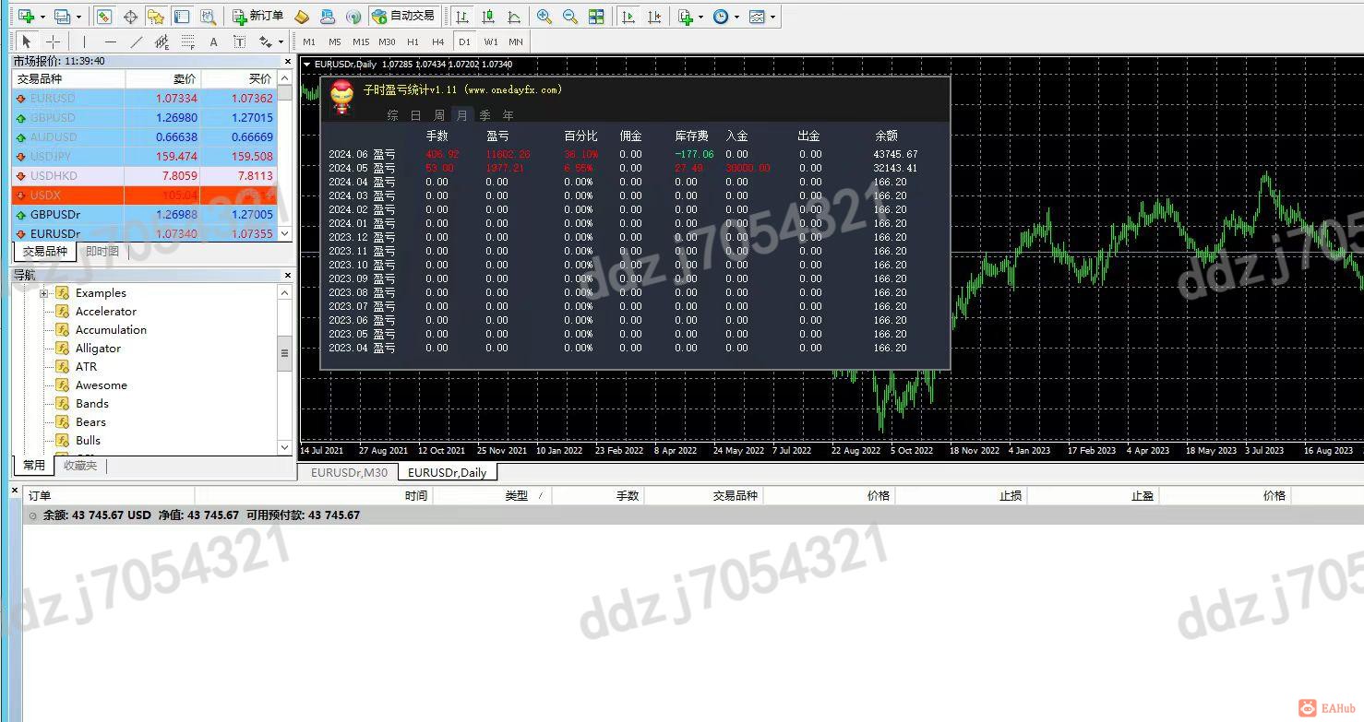Expand the New Chart dropdown arrow

(42, 17)
